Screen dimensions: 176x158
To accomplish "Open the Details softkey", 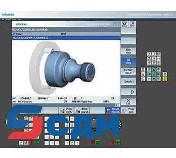I will (x=128, y=81).
